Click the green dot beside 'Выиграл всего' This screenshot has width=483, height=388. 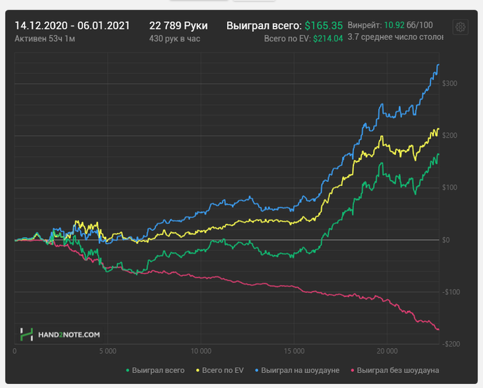point(128,371)
